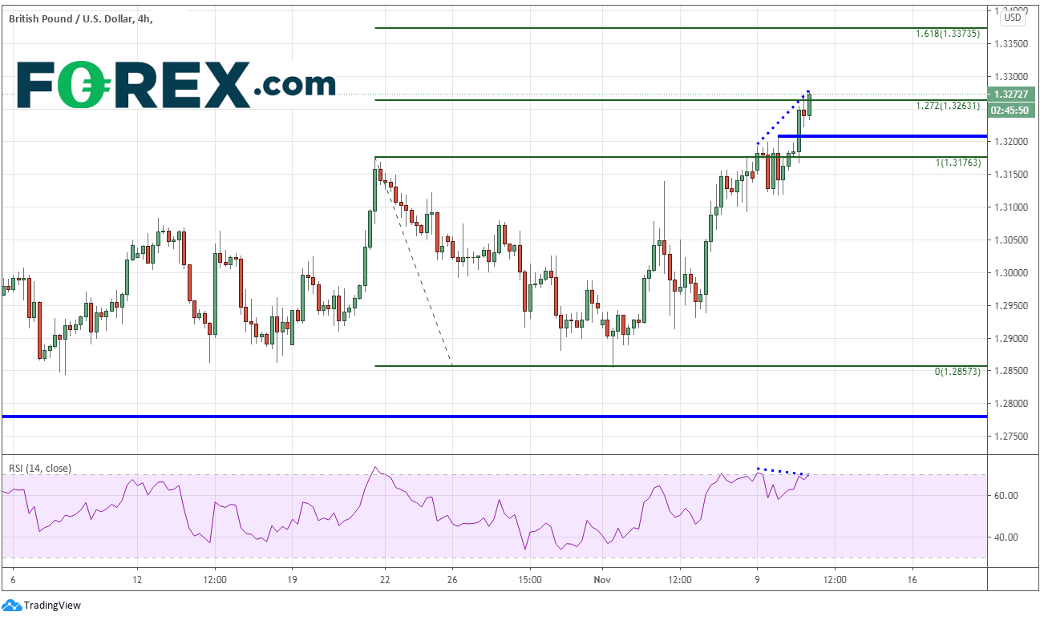Click the 1.29000 price axis label
This screenshot has height=620, width=1044.
tap(1011, 339)
